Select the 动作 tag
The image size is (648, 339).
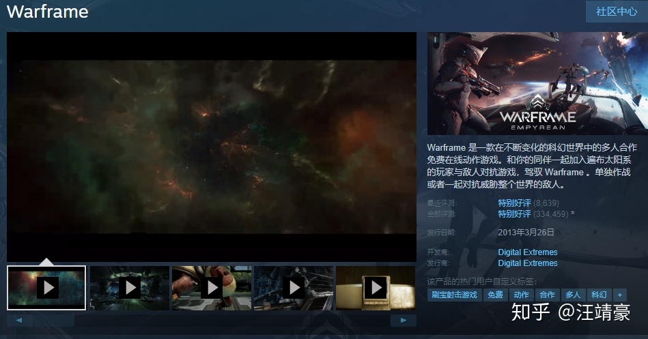point(521,295)
